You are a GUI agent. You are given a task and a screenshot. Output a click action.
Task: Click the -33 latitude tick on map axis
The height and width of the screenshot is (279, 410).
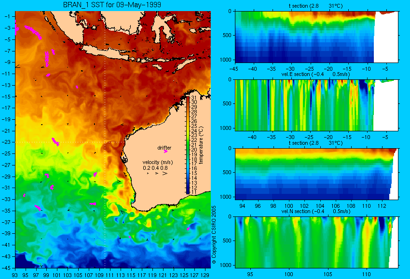(7, 199)
